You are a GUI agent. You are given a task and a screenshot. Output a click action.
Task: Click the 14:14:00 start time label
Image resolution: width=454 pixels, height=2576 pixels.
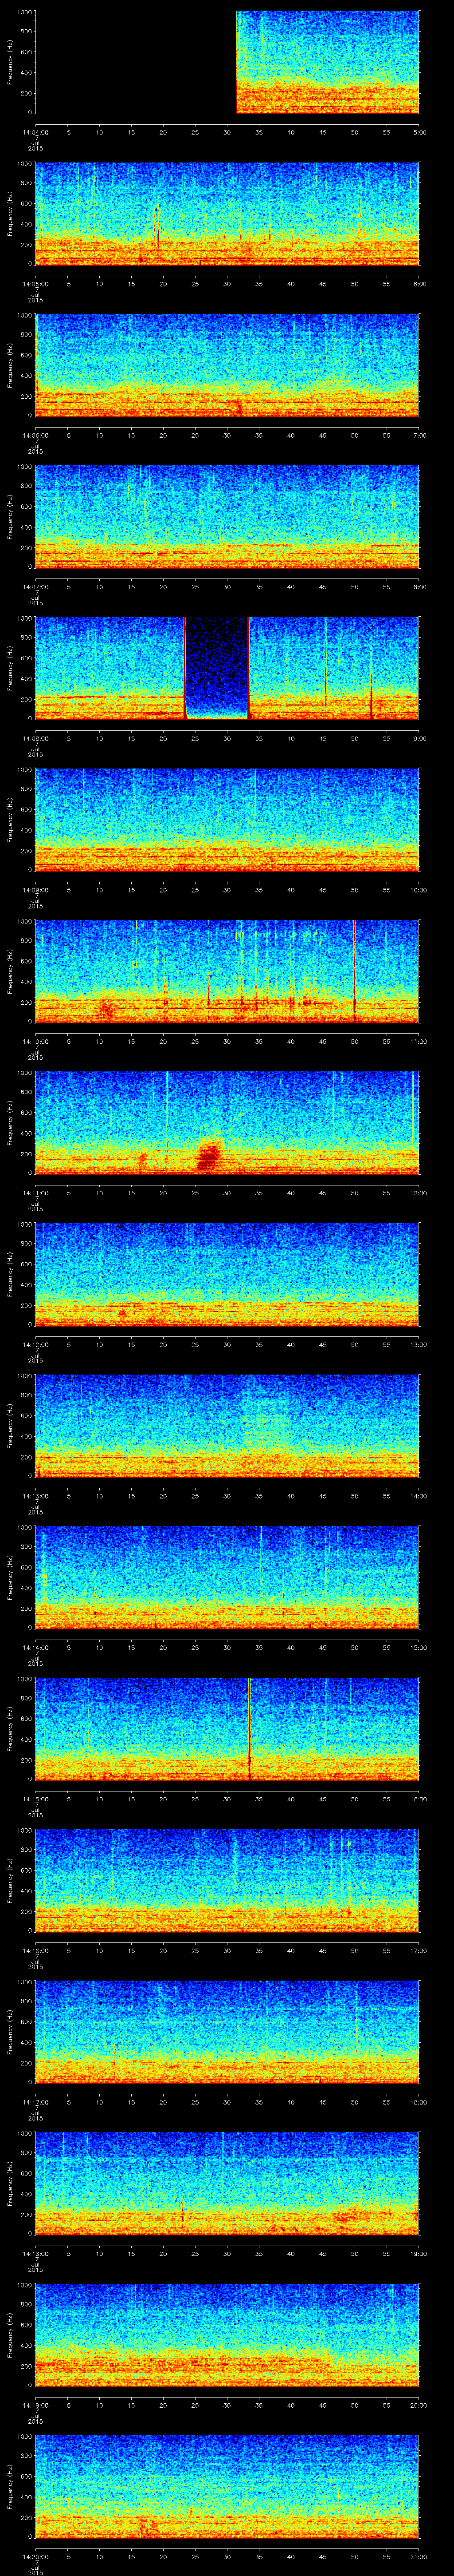pyautogui.click(x=35, y=1647)
